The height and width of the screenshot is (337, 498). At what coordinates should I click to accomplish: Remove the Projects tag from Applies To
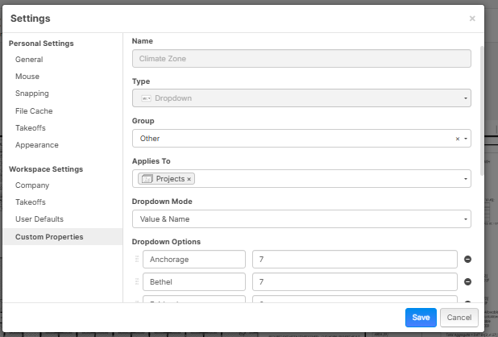(189, 179)
